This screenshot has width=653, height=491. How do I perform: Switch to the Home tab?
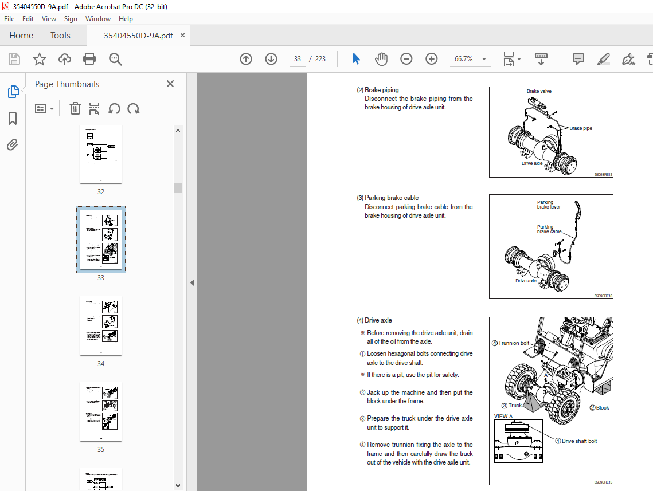(x=21, y=36)
